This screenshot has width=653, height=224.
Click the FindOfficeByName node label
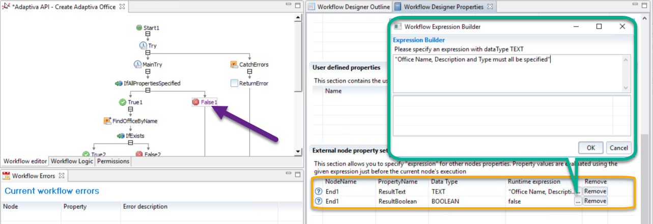click(135, 121)
